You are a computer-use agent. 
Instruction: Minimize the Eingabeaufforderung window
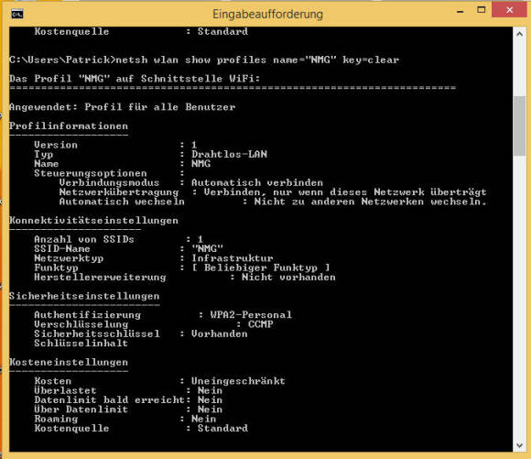point(460,11)
